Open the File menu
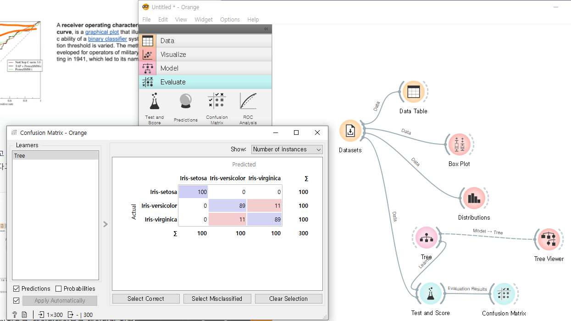 (146, 19)
